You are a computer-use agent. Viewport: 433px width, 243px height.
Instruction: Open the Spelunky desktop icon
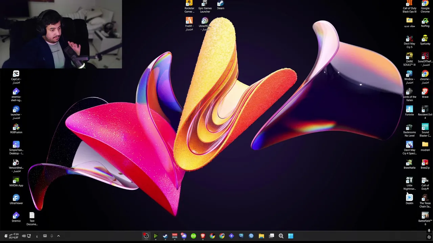(x=425, y=40)
